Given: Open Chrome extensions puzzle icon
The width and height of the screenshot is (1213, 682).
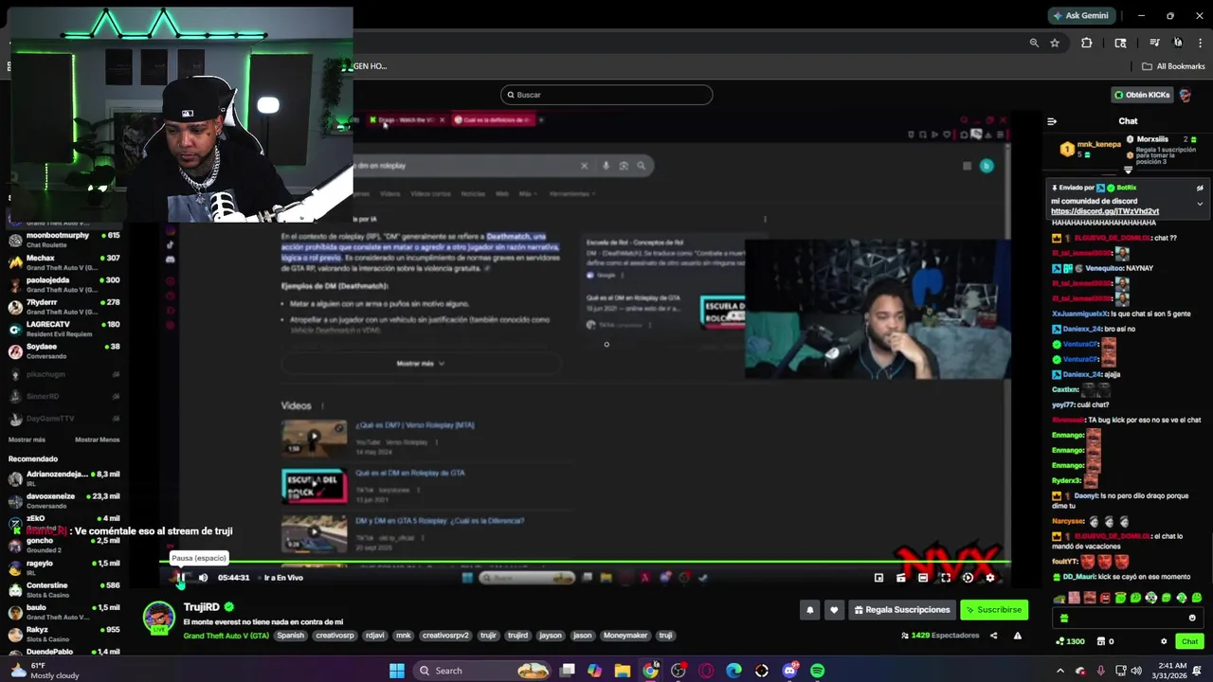Looking at the screenshot, I should coord(1087,43).
